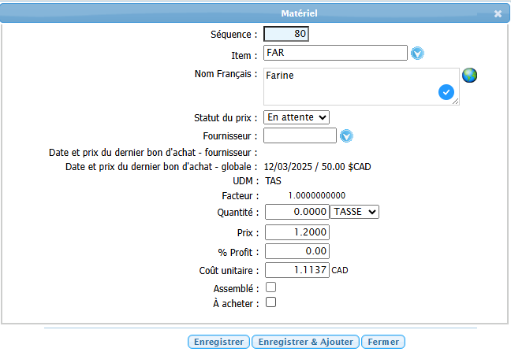Screen dimensions: 511x352
Task: Check the Assemblé checkbox
Action: pos(270,287)
